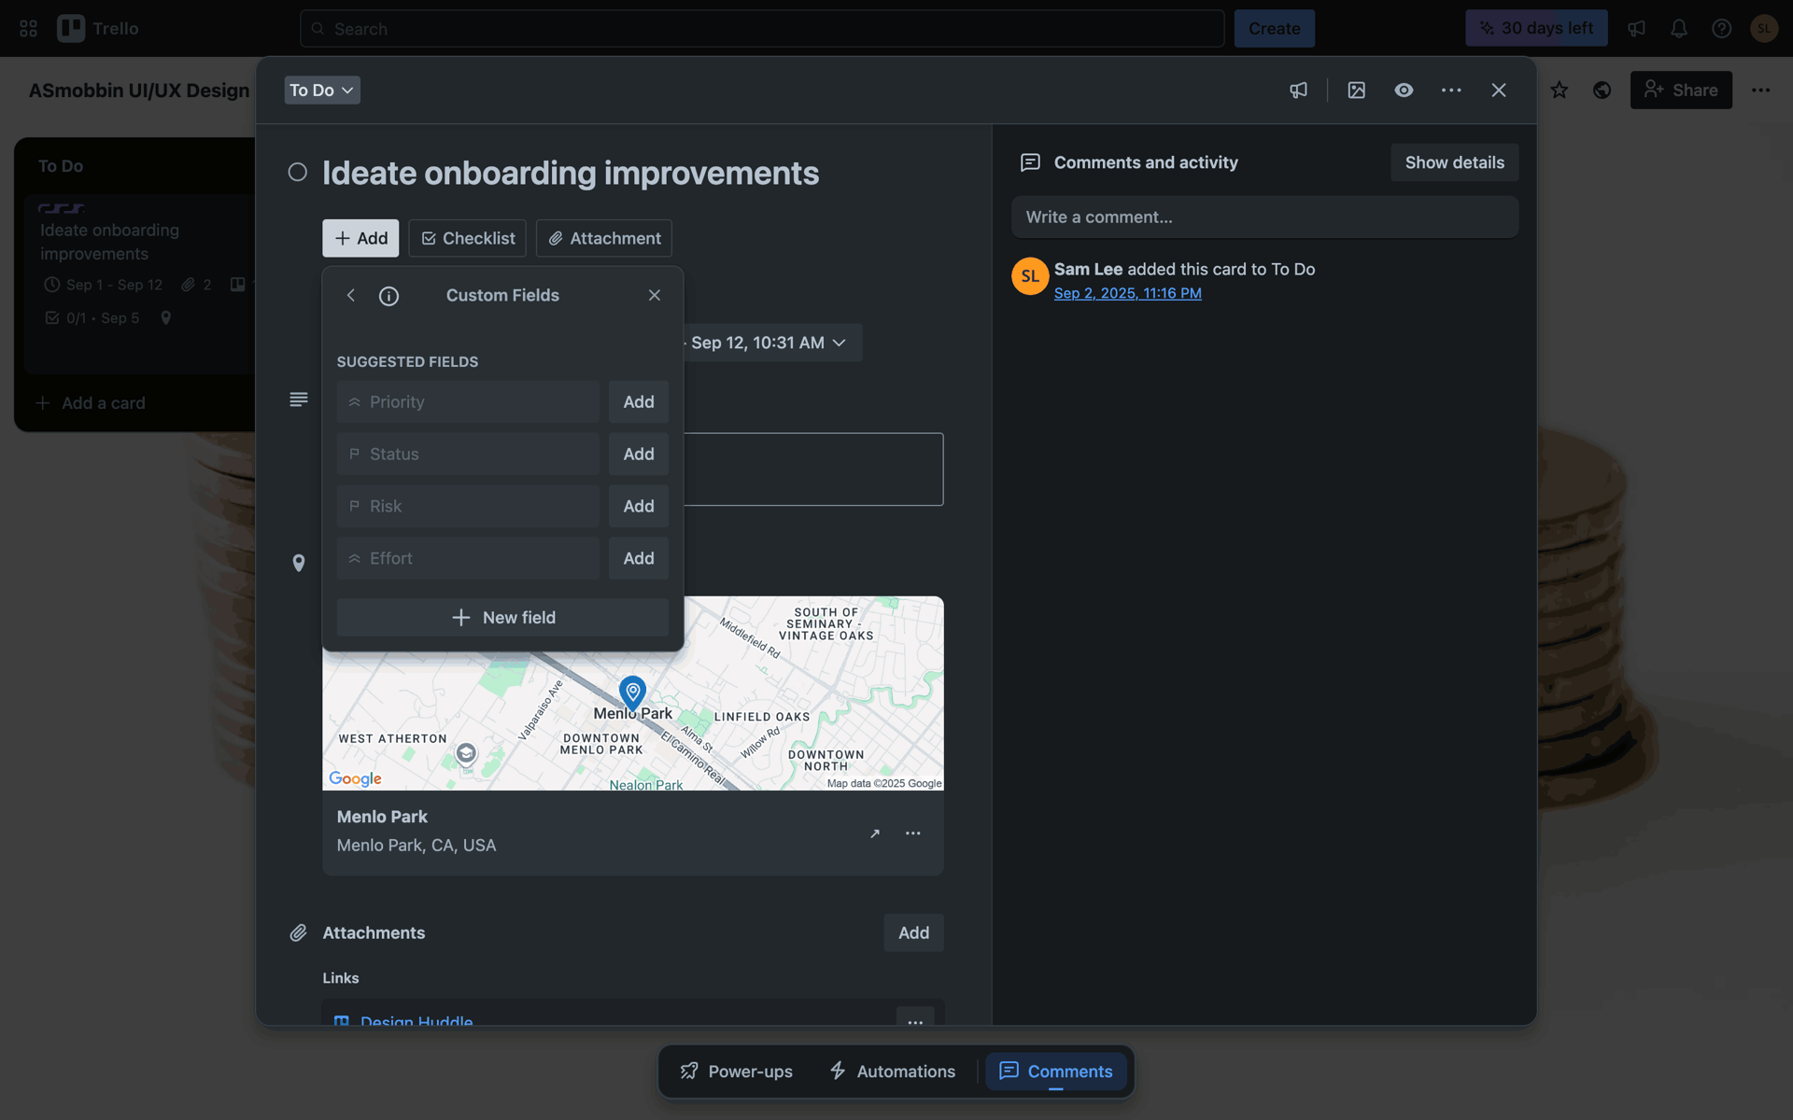Open the Sep 2, 2025, 11:16 PM link
Screen dimensions: 1793x1120
pyautogui.click(x=1127, y=293)
